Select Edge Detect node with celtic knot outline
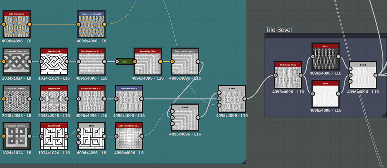387x168 pixels. (54, 62)
